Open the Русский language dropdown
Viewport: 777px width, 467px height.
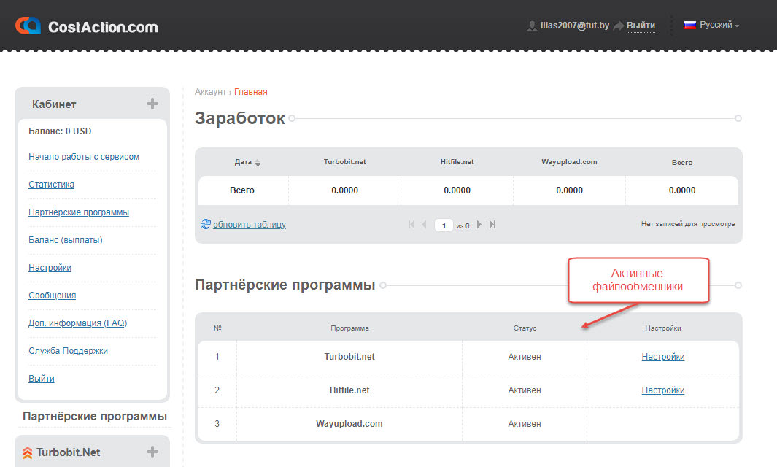pos(719,25)
